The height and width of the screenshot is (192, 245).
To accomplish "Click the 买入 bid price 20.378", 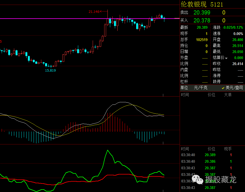I will click(x=202, y=21).
